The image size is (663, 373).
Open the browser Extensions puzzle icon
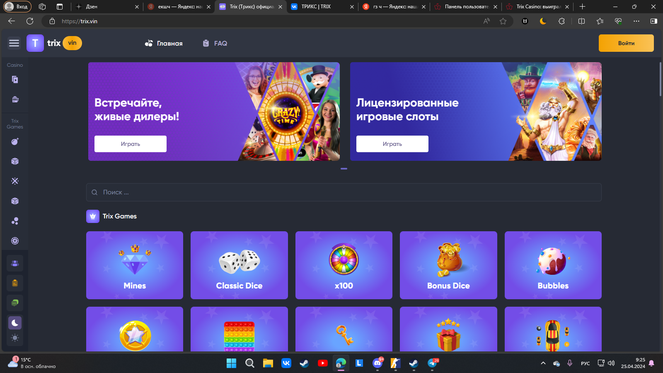561,21
